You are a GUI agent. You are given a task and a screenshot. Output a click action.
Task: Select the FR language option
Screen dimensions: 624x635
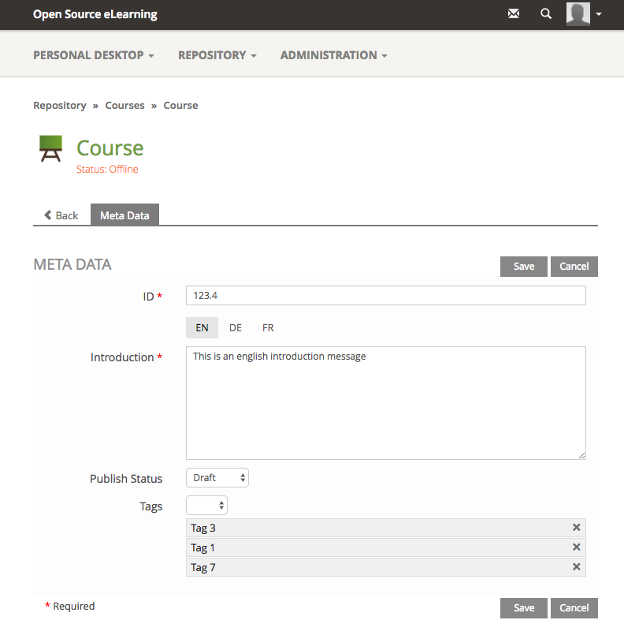click(268, 328)
